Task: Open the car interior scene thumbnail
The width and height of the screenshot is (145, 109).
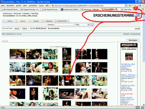Action: click(x=67, y=94)
